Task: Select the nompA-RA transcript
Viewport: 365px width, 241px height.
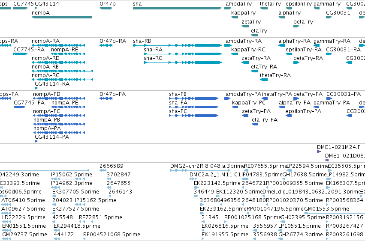Action: tap(58, 45)
